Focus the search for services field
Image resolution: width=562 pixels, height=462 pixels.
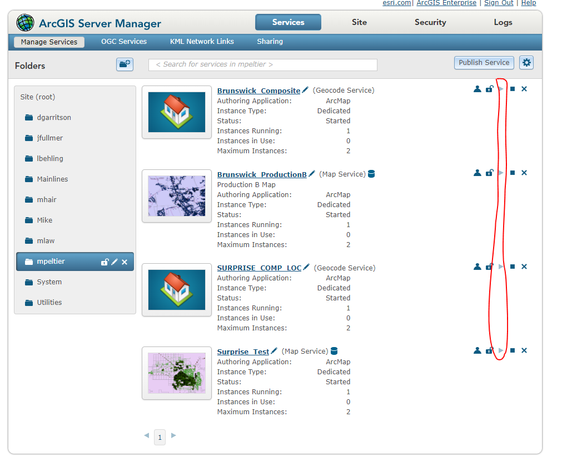coord(263,65)
